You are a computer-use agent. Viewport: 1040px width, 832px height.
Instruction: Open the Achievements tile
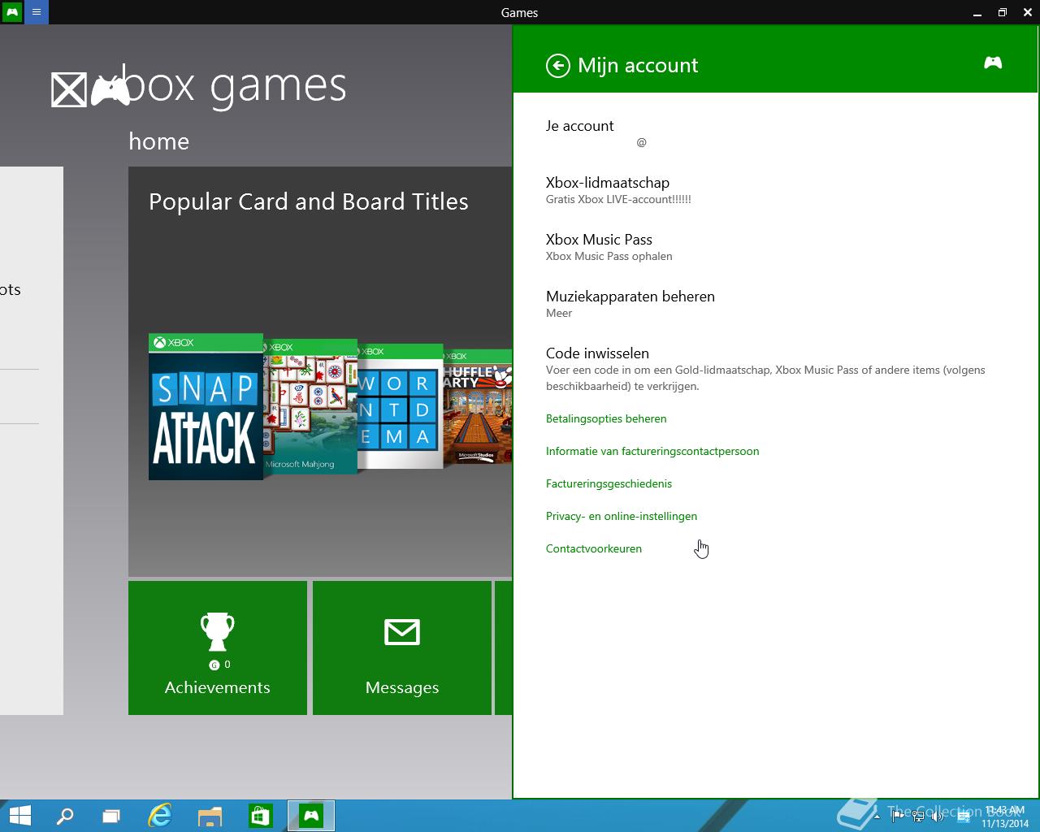coord(218,648)
